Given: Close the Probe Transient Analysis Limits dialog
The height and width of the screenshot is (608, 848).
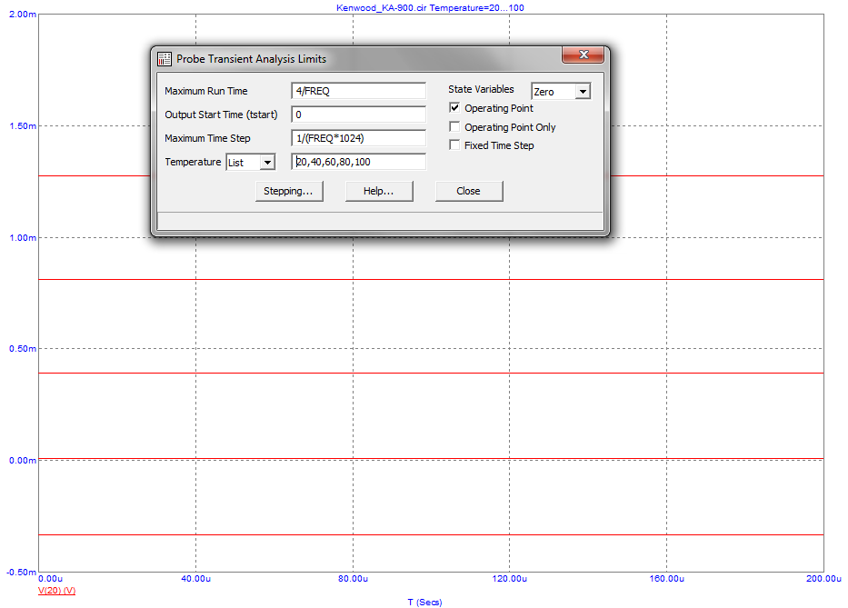Looking at the screenshot, I should coord(583,55).
